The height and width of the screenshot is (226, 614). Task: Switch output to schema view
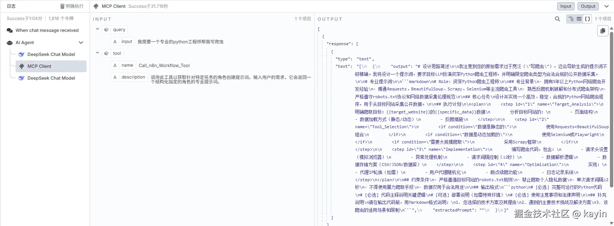571,19
